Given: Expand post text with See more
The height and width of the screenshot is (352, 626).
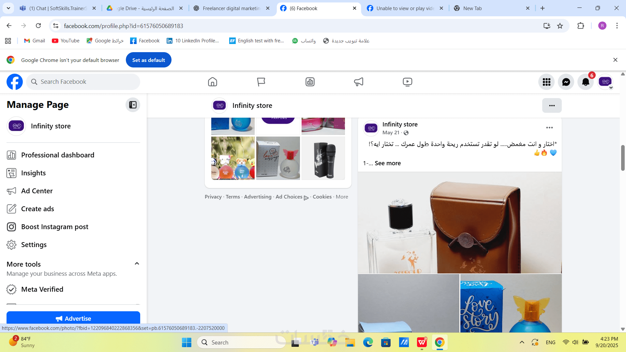Looking at the screenshot, I should (x=387, y=163).
